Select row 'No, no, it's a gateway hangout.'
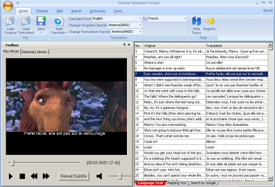 coord(201,108)
